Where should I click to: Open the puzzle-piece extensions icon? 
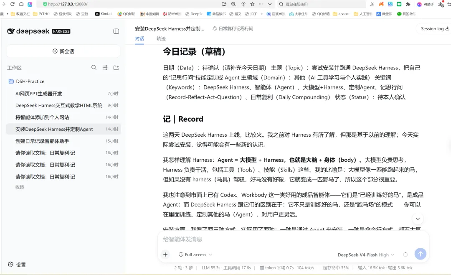(408, 4)
